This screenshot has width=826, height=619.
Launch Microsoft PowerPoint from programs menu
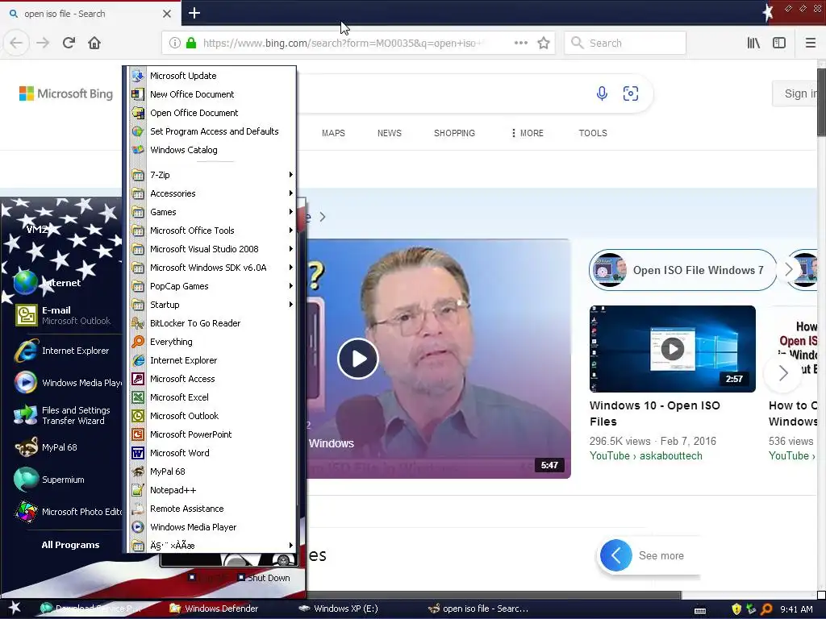click(211, 434)
